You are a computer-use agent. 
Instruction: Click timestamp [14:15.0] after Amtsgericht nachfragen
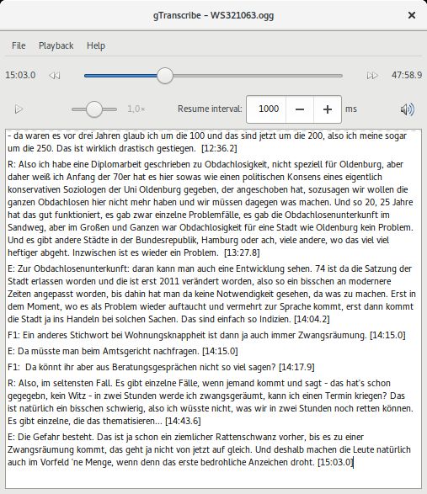220,351
